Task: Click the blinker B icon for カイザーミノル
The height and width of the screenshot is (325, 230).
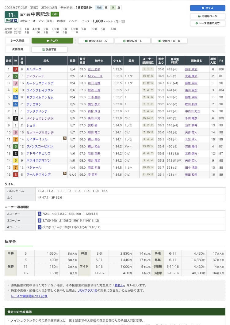Action: [x=65, y=138]
